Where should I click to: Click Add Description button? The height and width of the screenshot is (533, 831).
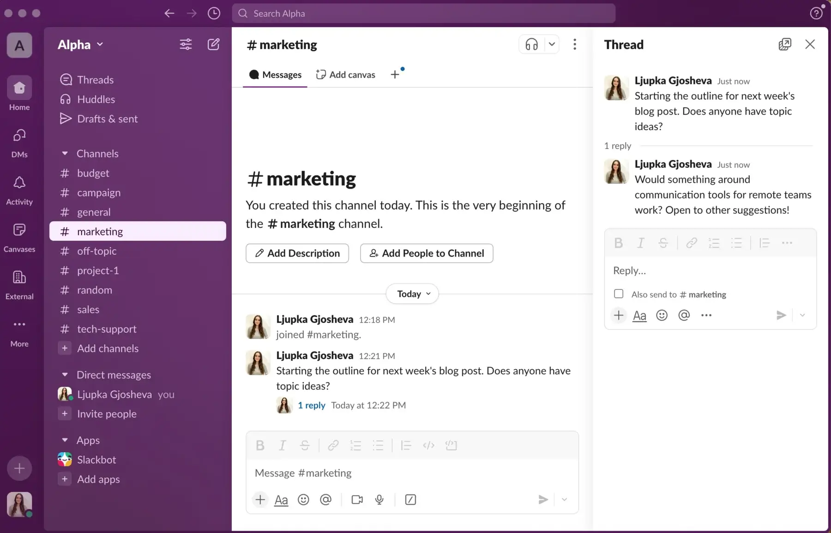297,253
